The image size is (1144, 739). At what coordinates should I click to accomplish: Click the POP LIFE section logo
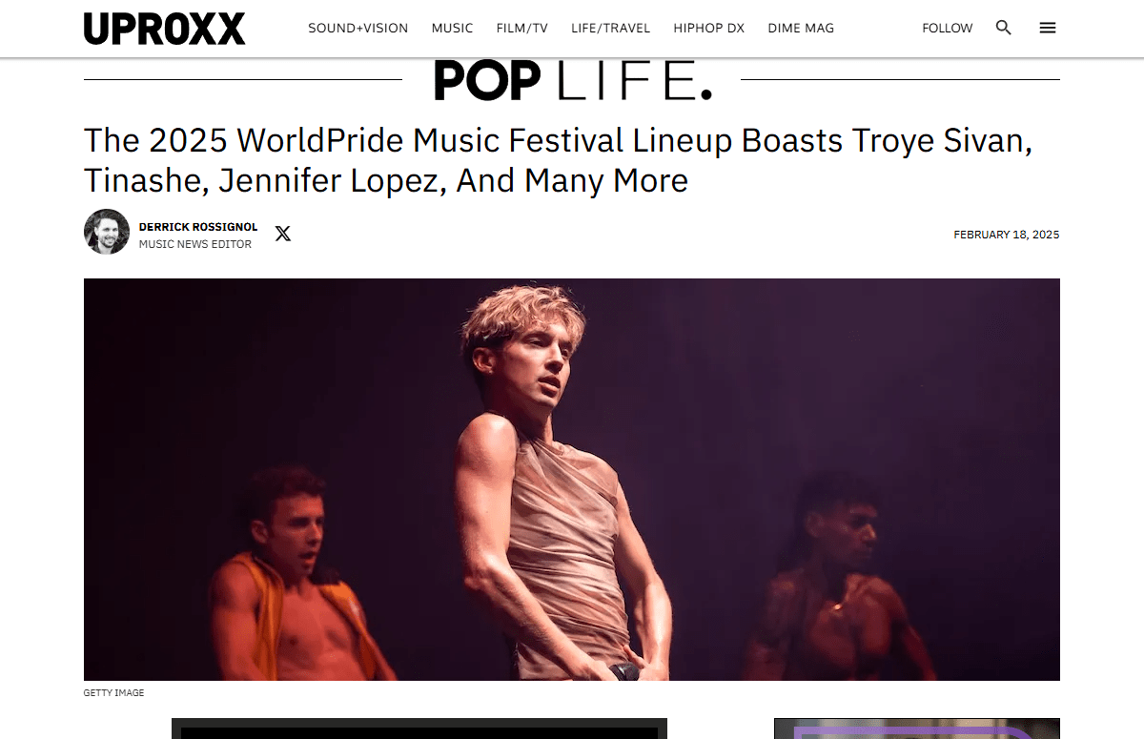(x=572, y=80)
